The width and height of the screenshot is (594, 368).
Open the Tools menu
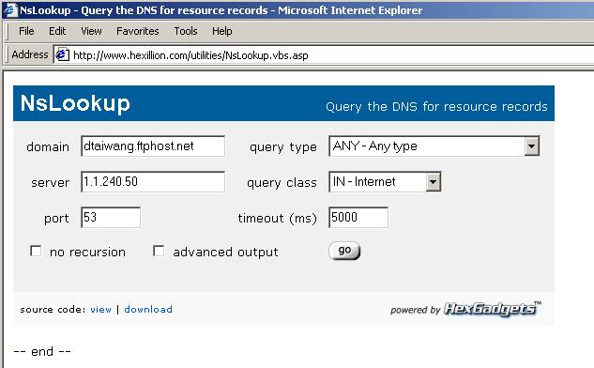pos(186,31)
